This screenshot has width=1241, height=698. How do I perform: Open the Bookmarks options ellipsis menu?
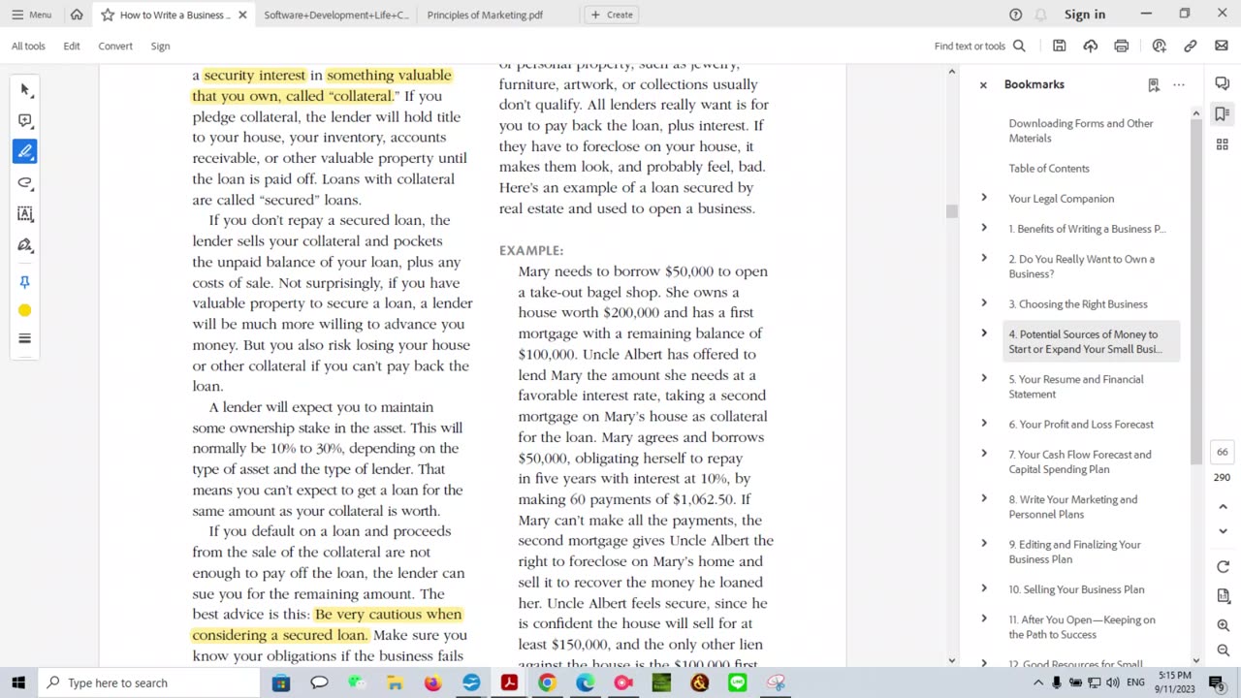(1179, 84)
